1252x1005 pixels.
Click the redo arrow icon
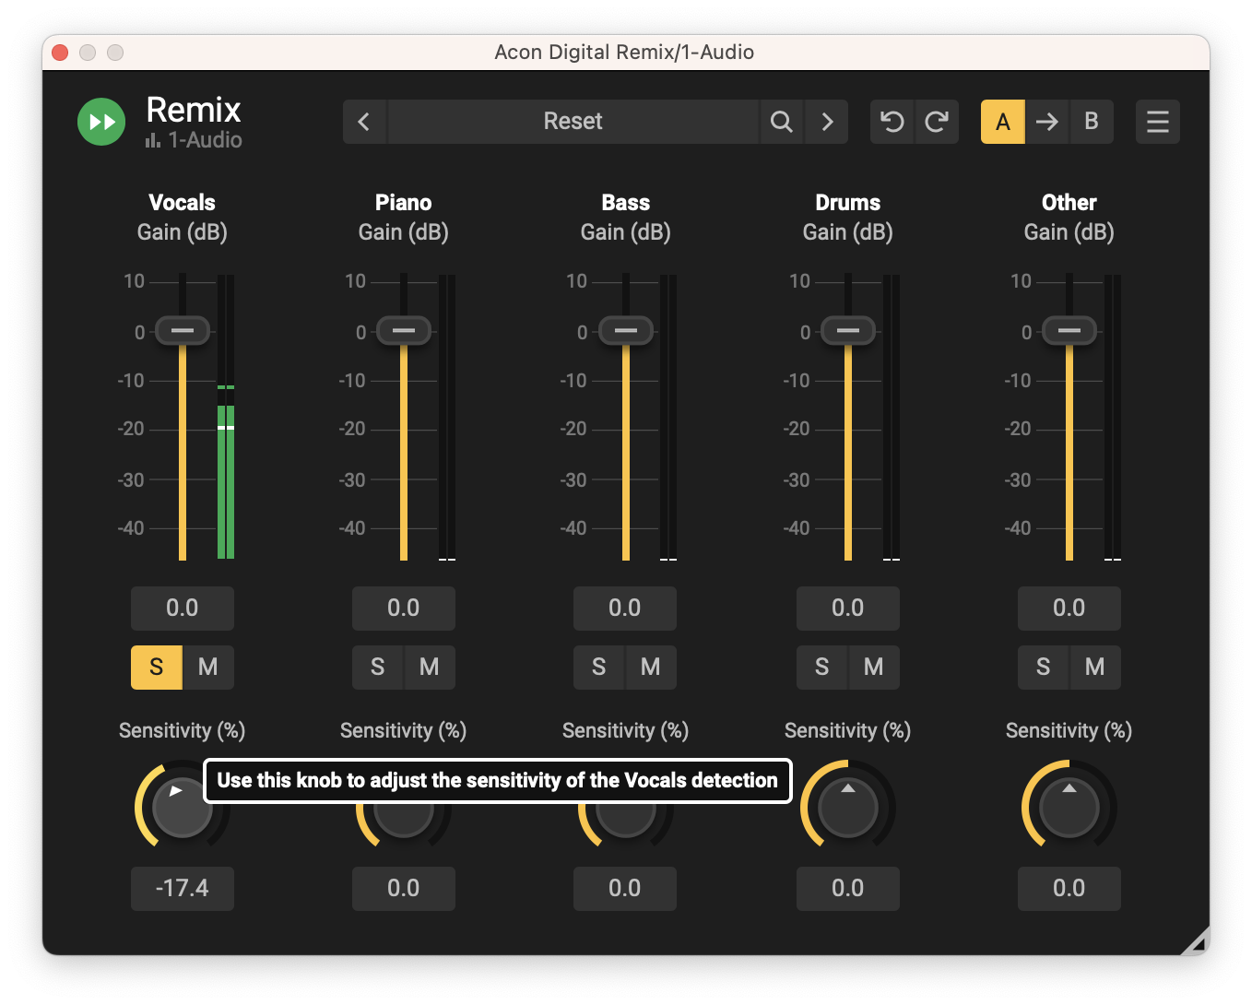(937, 122)
